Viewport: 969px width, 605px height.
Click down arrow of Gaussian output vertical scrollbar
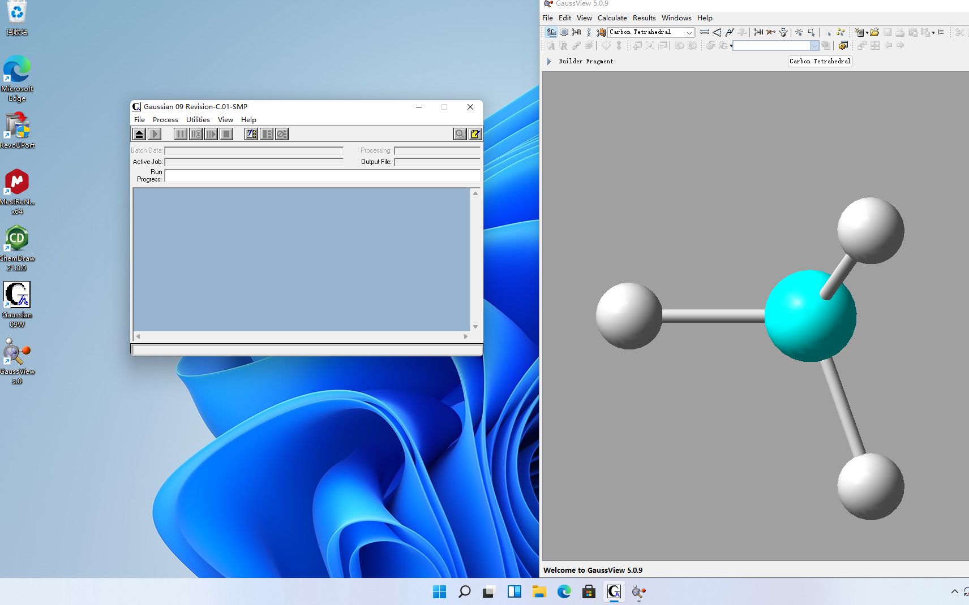coord(475,327)
